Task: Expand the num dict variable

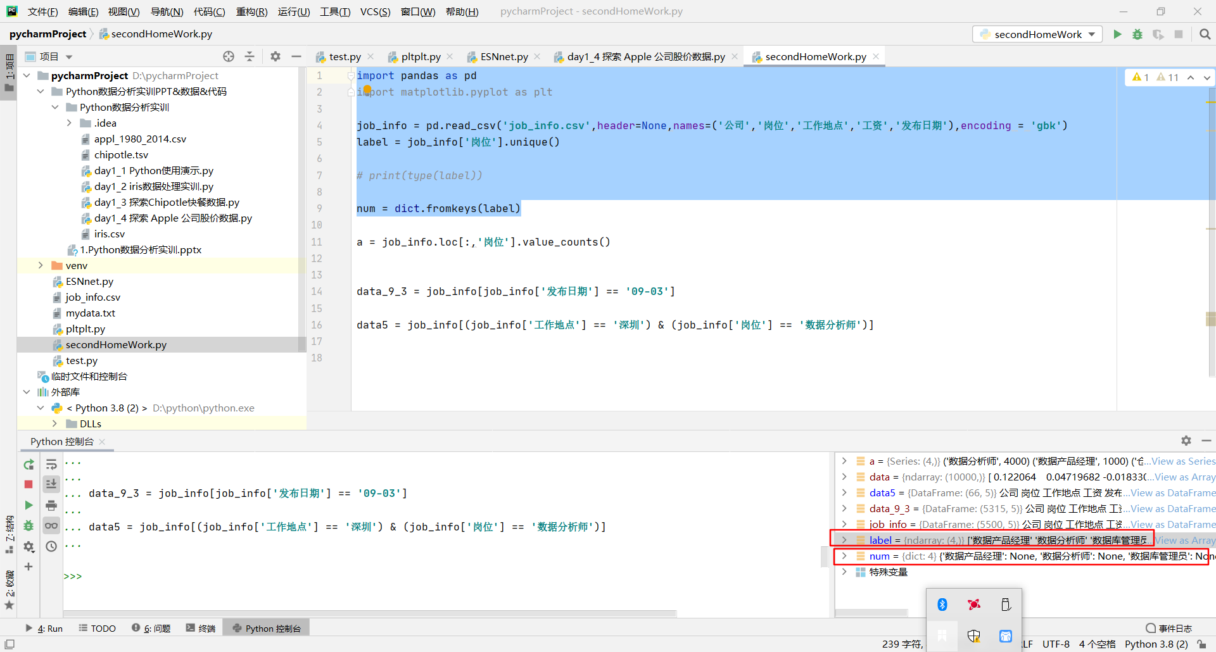Action: [844, 556]
